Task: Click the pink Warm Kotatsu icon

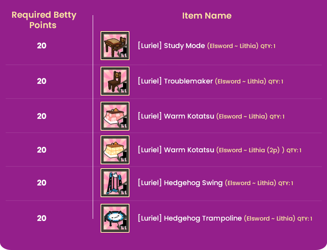Action: pyautogui.click(x=115, y=116)
